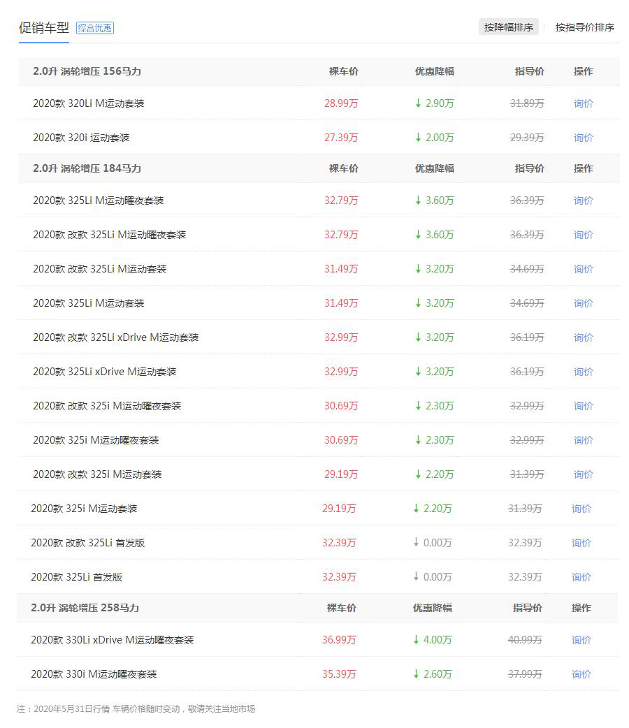
Task: Click 询价 for 2020款 325Li M运动曜夜套装
Action: (x=583, y=200)
